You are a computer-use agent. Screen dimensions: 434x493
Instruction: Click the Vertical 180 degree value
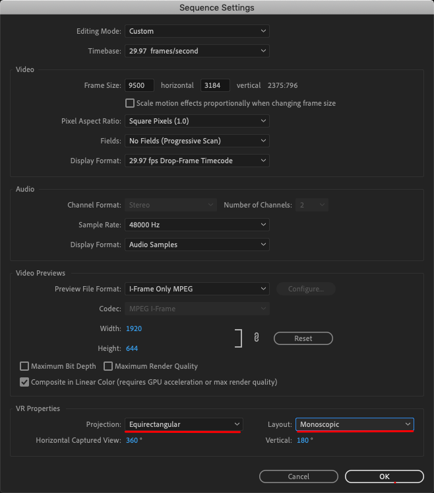[303, 440]
